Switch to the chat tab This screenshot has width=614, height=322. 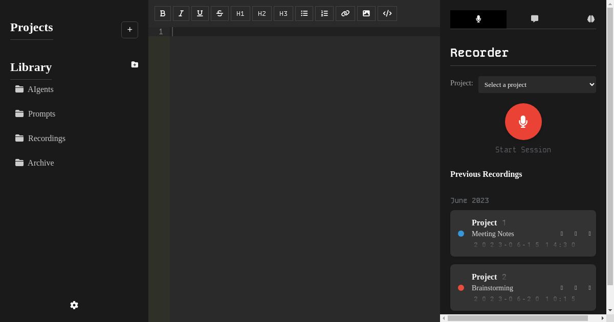[535, 19]
